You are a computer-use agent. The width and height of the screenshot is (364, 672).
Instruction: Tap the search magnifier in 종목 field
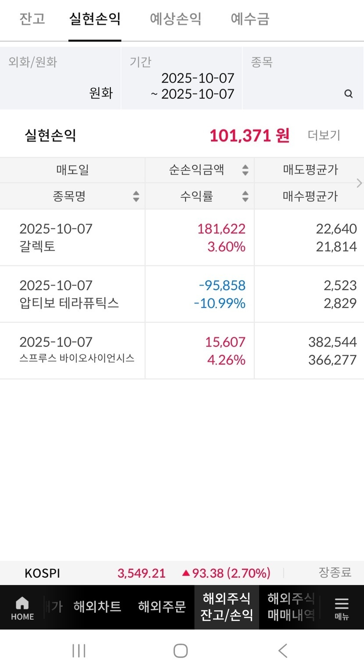(x=348, y=93)
